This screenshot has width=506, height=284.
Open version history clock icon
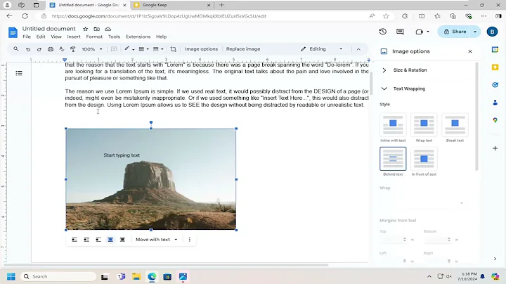[x=383, y=32]
